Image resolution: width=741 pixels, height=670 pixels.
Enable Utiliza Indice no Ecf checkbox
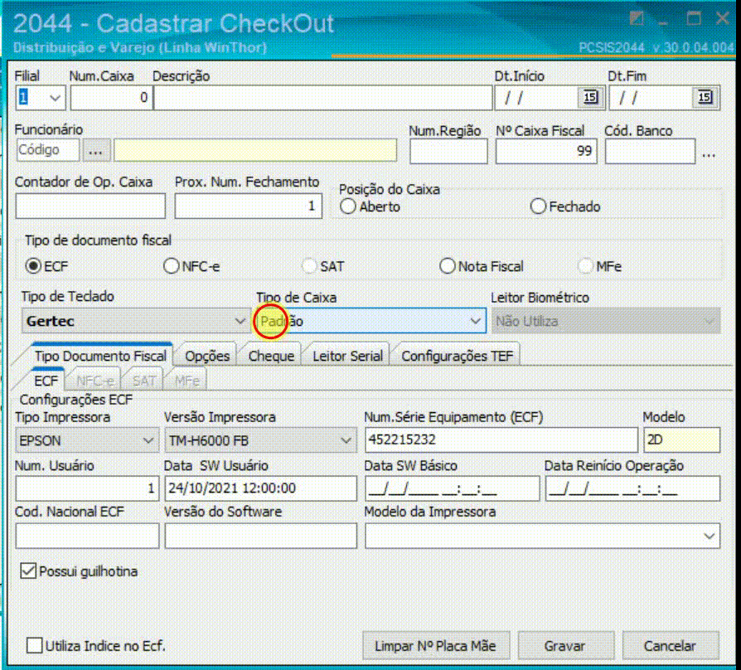pyautogui.click(x=34, y=645)
